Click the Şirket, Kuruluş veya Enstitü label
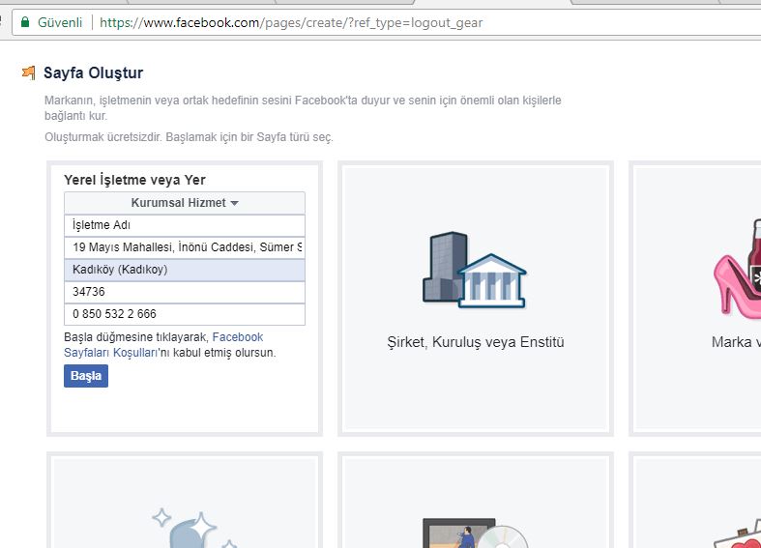Image resolution: width=761 pixels, height=548 pixels. [x=476, y=342]
